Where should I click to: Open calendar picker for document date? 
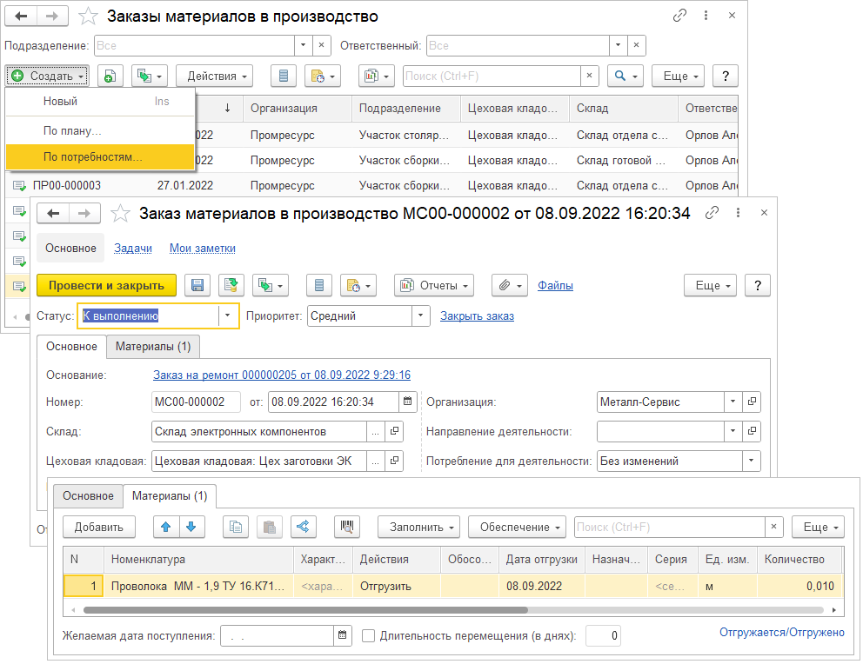(408, 402)
